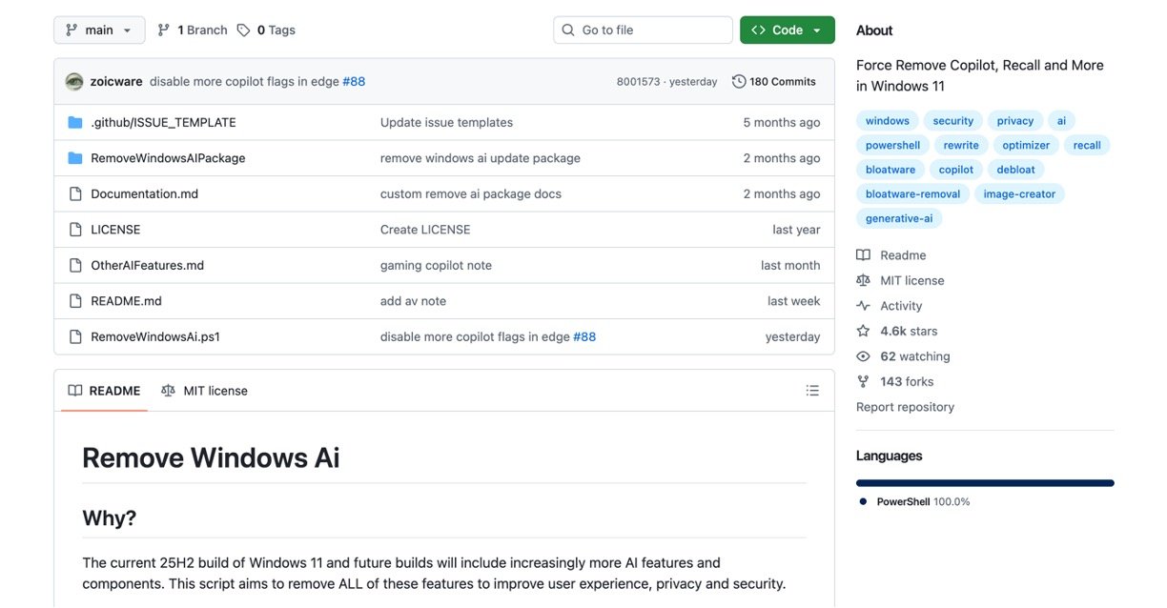This screenshot has height=608, width=1167.
Task: Click the 'bloatware-removal' topic tag
Action: point(912,193)
